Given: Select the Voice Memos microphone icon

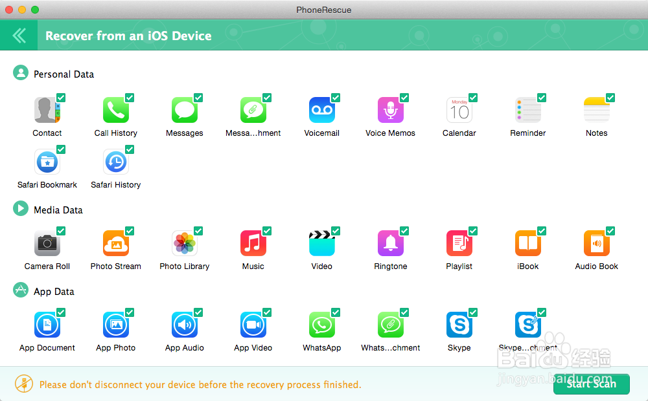Looking at the screenshot, I should 391,110.
